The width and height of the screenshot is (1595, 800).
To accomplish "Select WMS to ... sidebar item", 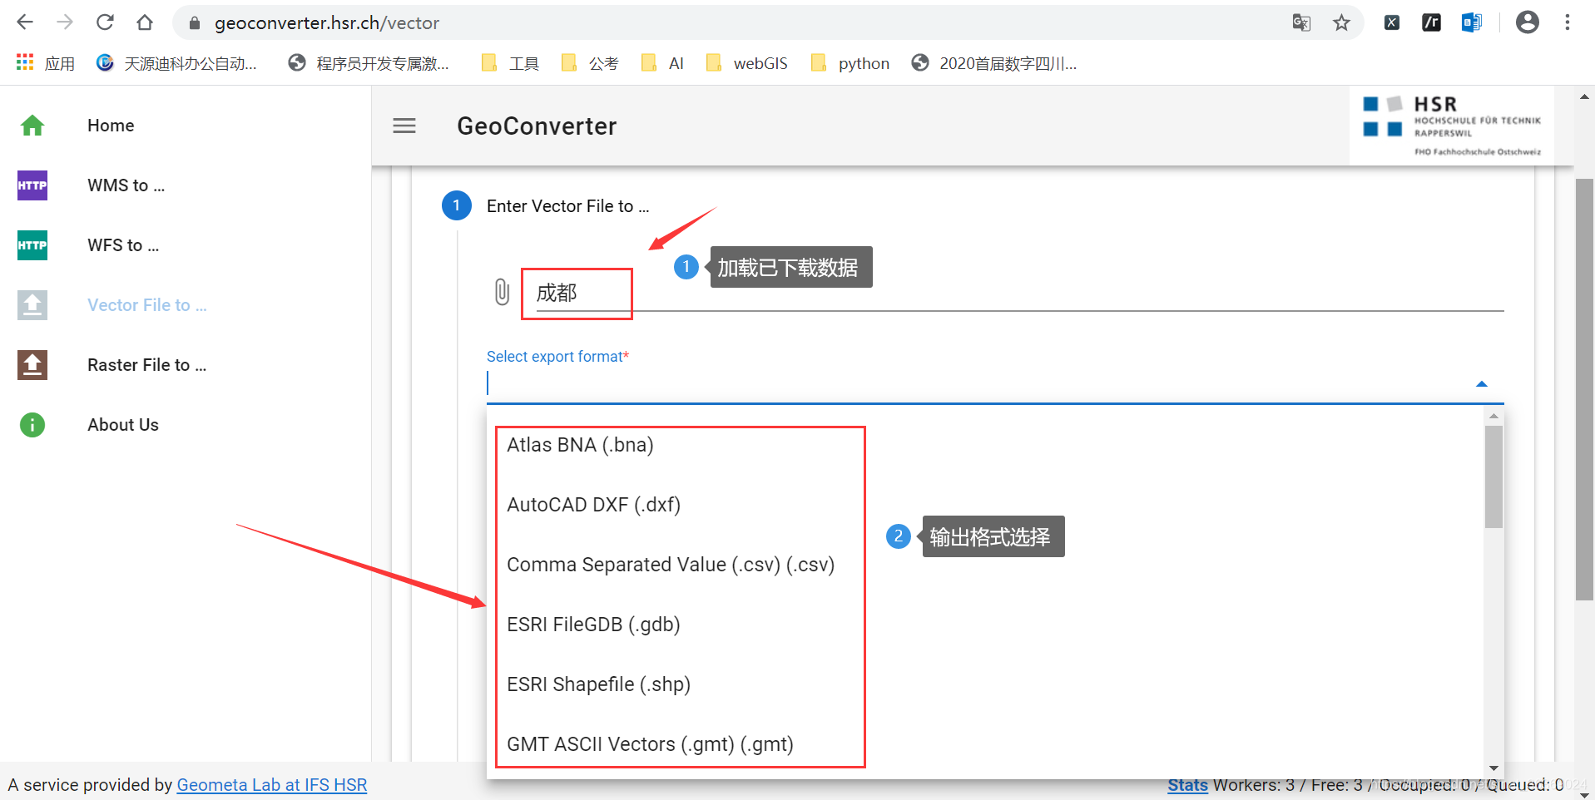I will 126,185.
